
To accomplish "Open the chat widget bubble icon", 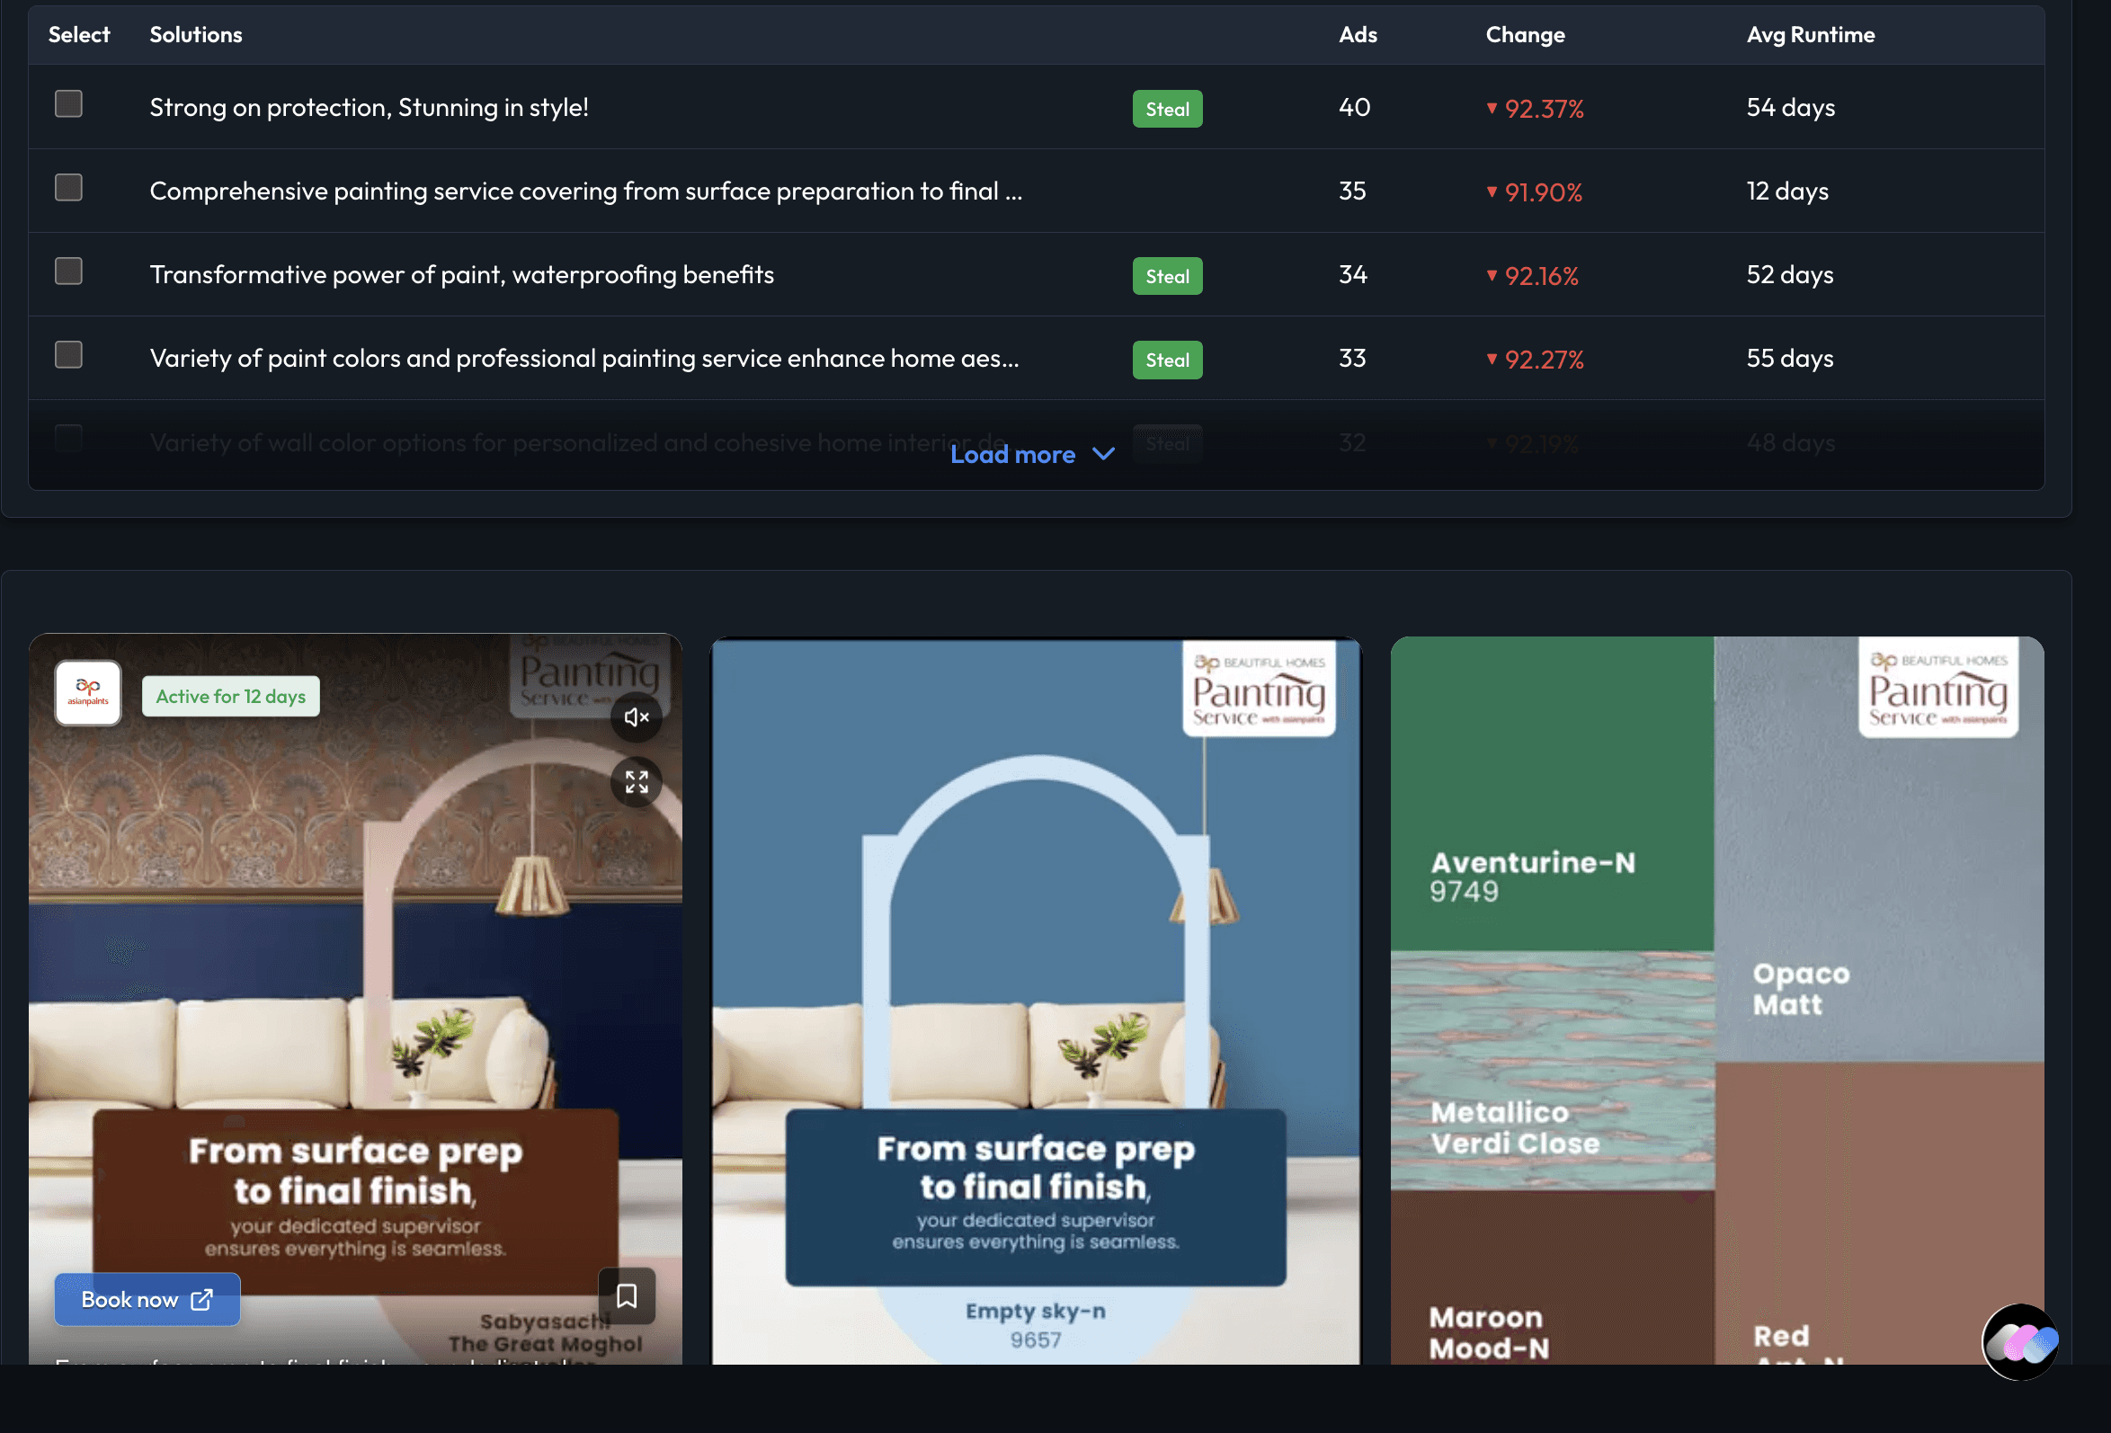I will [x=2020, y=1342].
